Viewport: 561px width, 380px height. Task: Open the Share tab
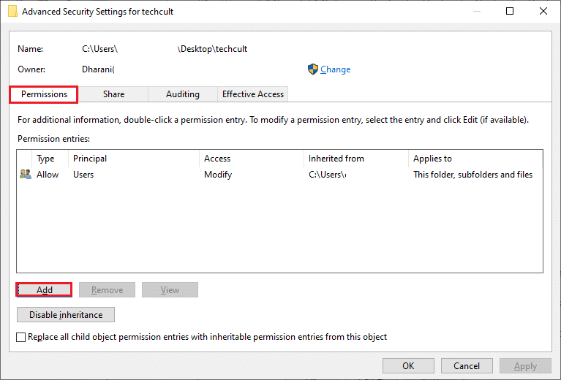[x=113, y=94]
